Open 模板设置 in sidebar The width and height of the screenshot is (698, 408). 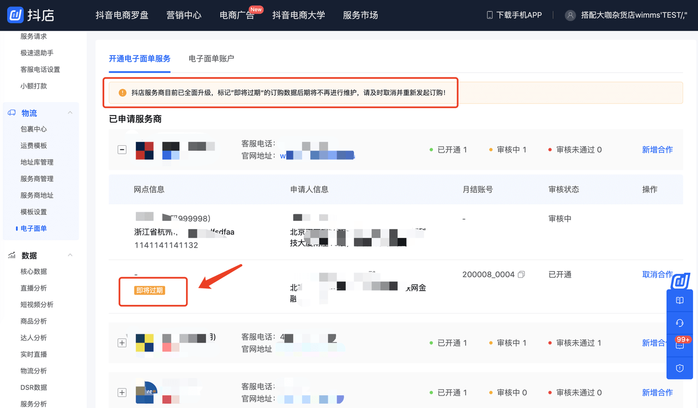[x=34, y=212]
